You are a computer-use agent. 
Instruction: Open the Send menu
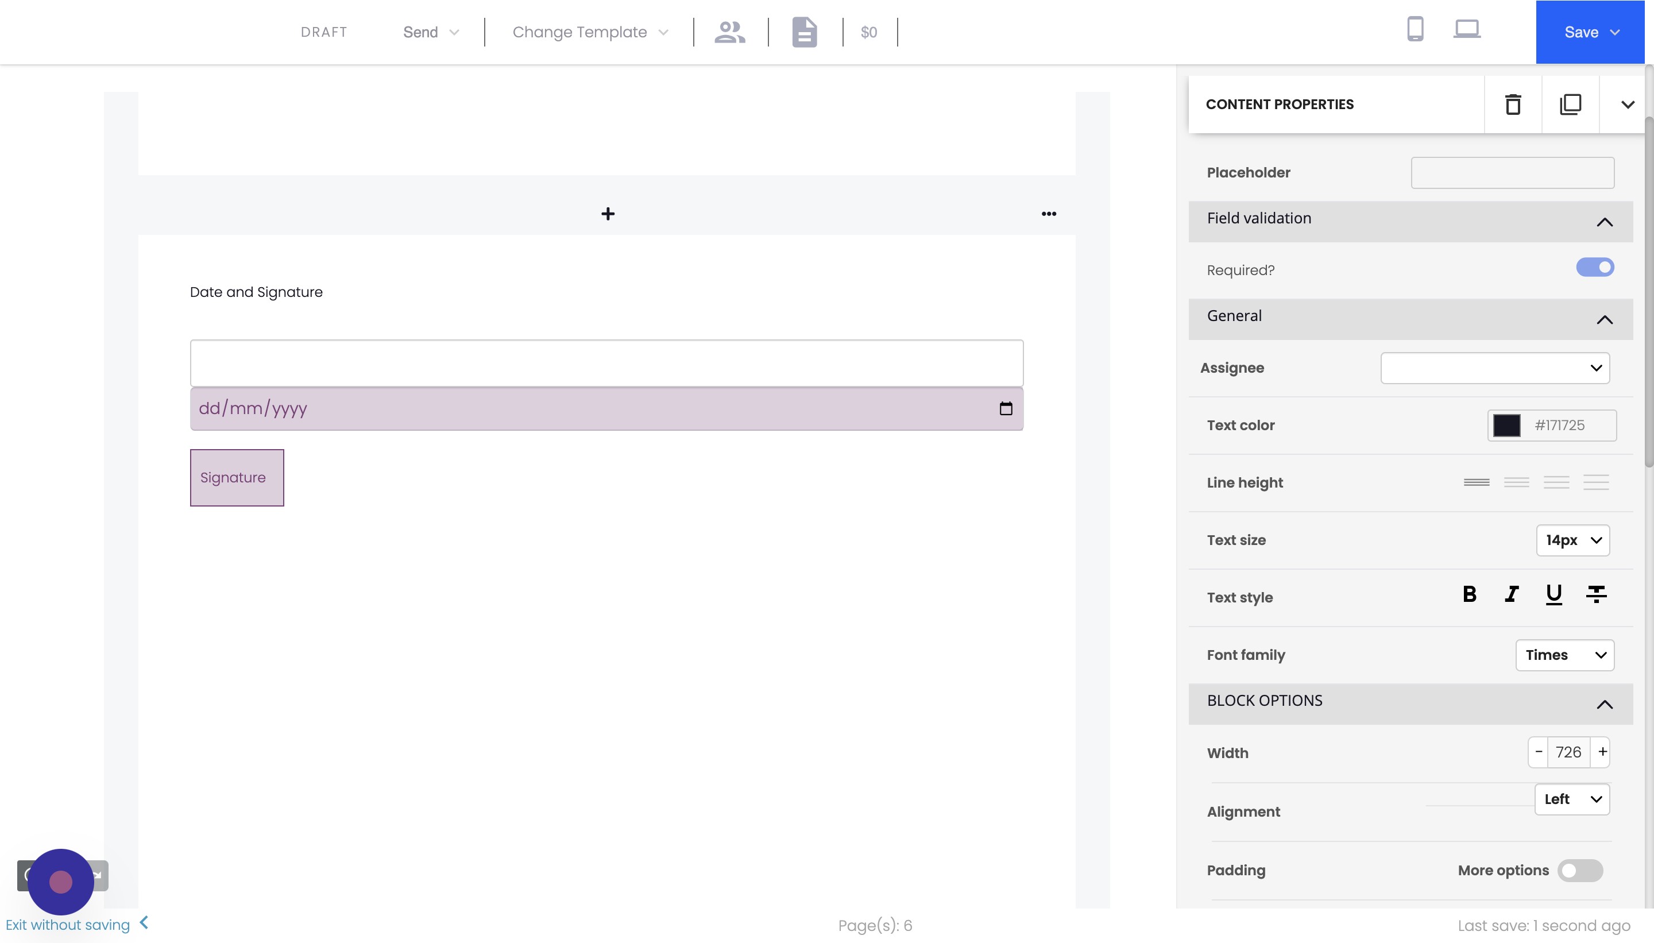point(431,32)
